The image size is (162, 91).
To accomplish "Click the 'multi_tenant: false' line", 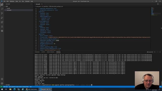I will click(x=46, y=36).
